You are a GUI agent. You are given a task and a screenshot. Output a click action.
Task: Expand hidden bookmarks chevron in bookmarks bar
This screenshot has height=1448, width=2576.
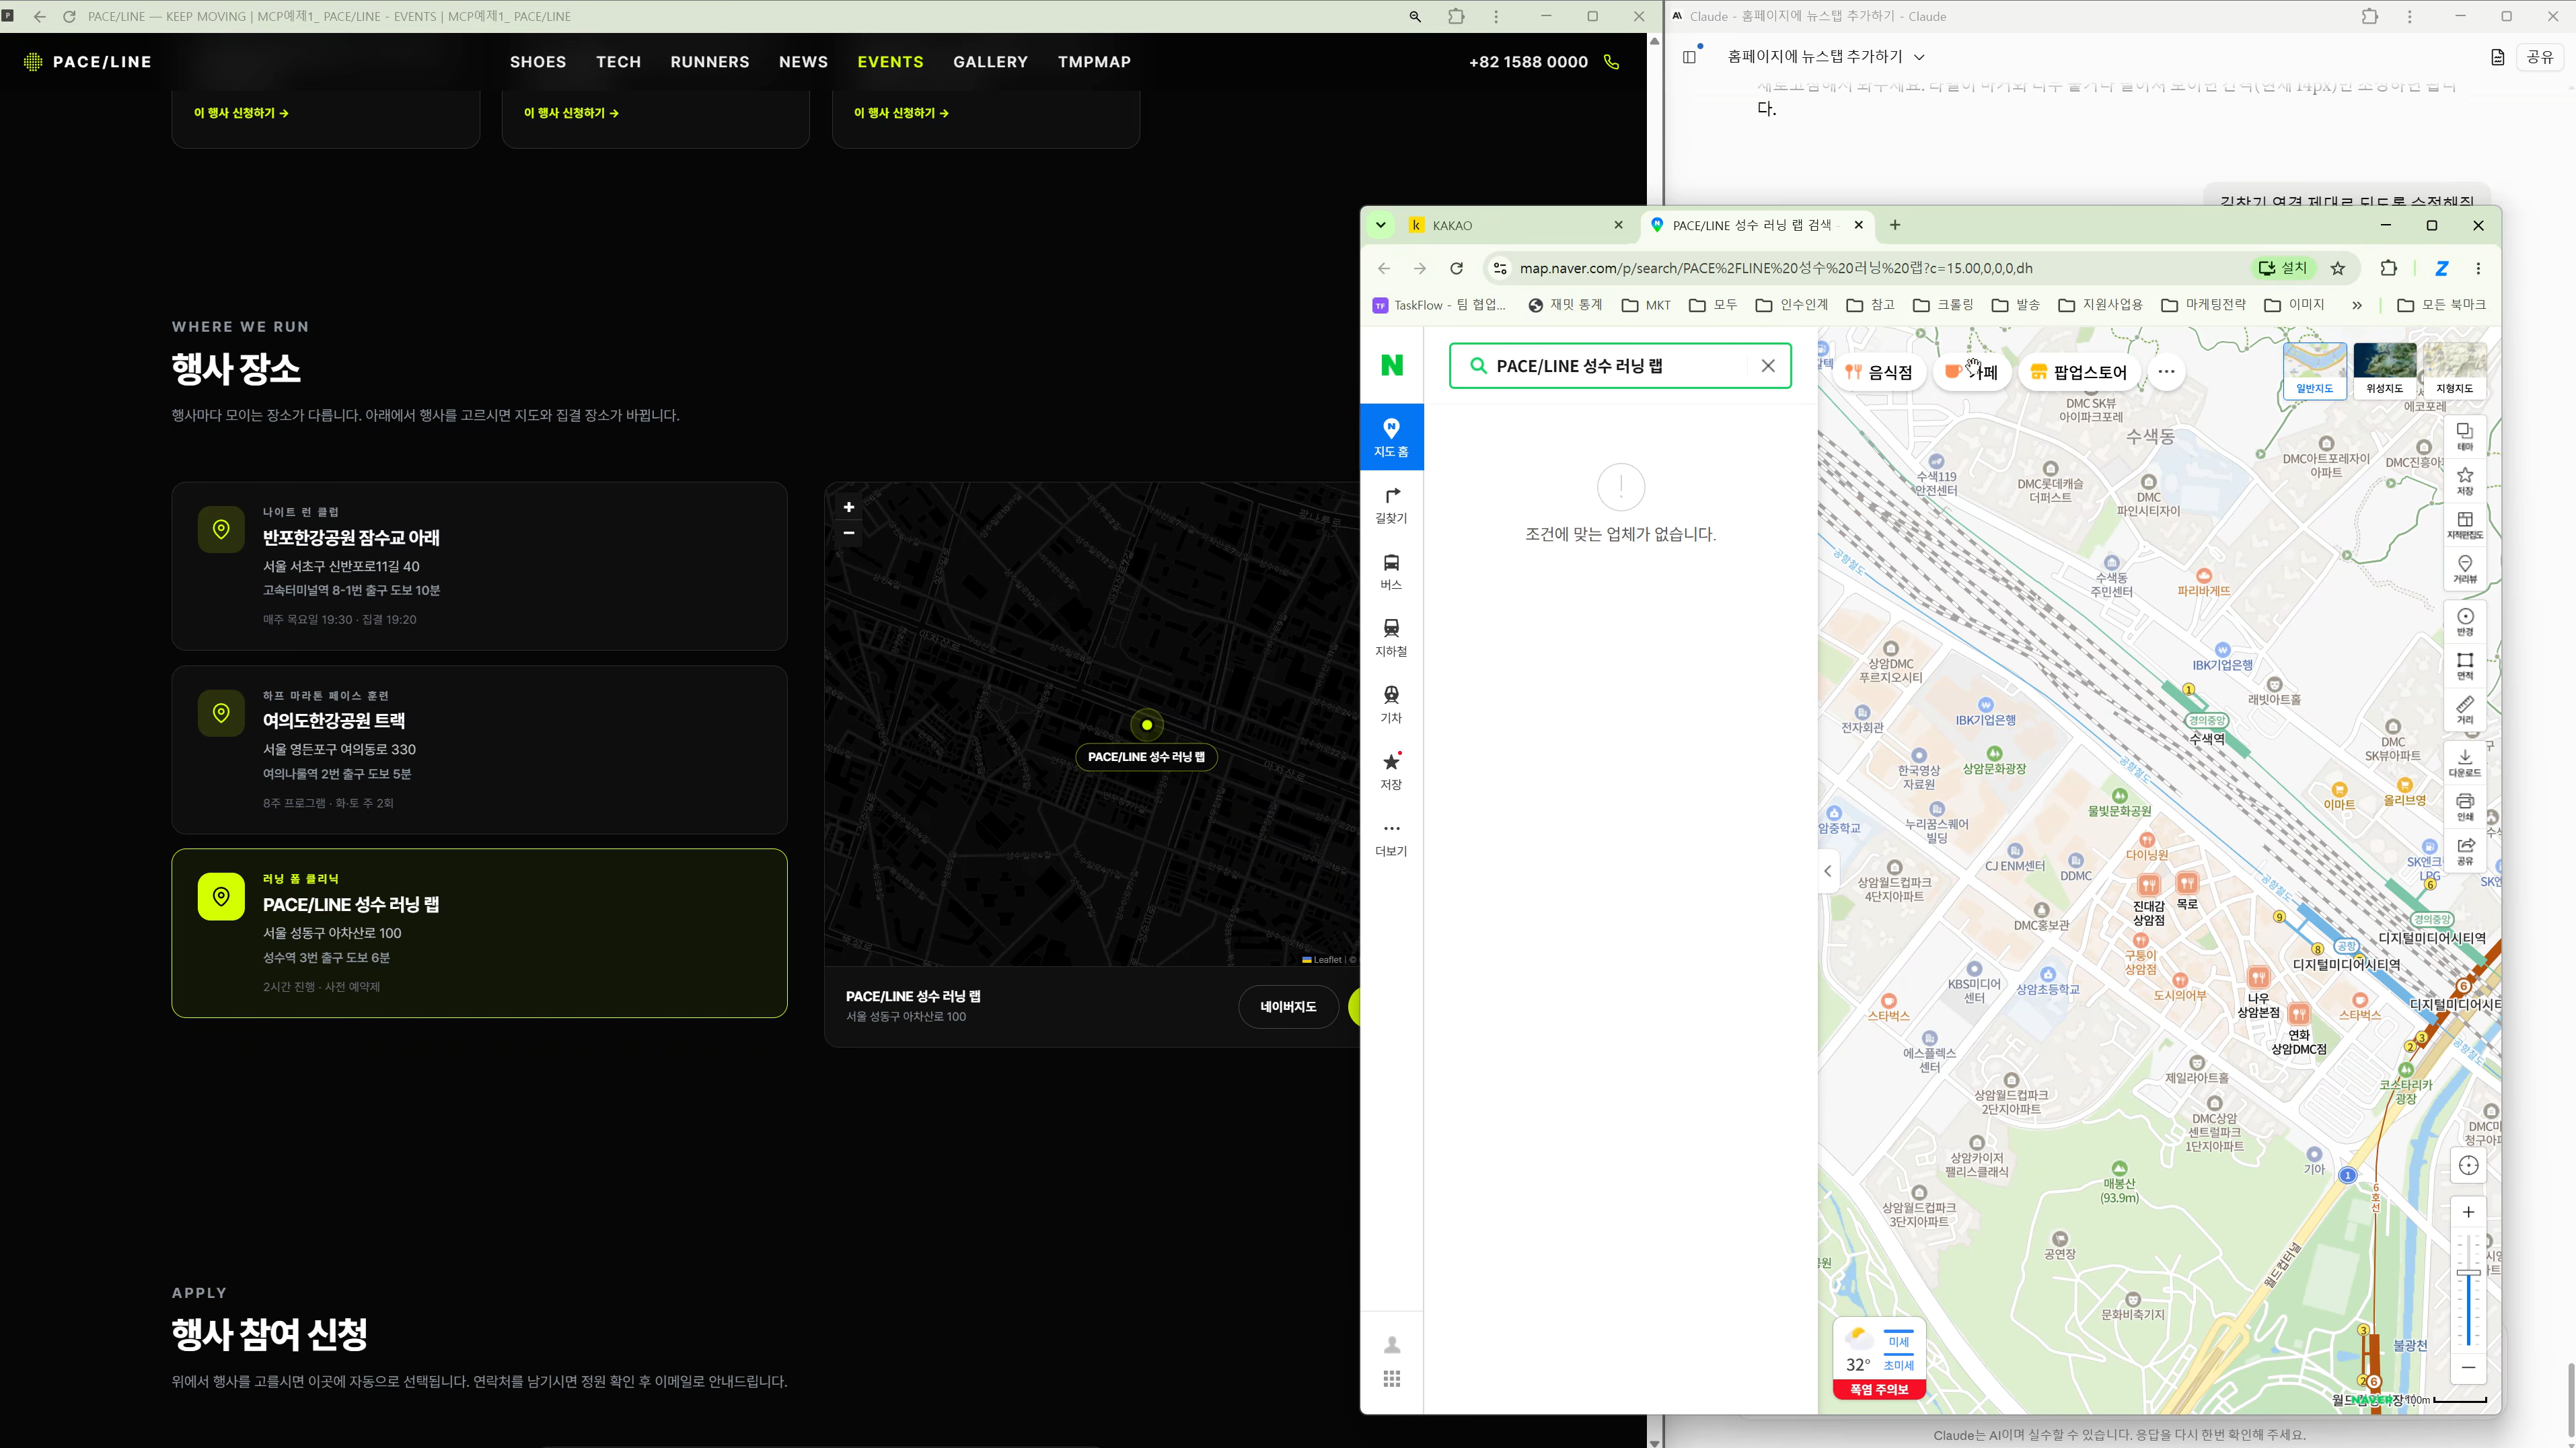click(x=2356, y=305)
